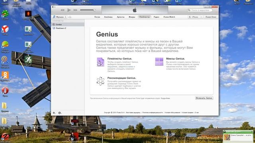Start playback with the play button
This screenshot has width=255, height=143.
coord(69,10)
